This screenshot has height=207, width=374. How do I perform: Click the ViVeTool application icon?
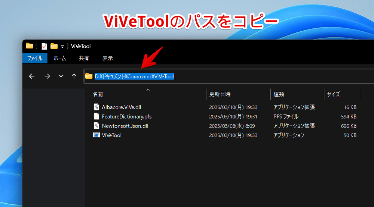(96, 135)
